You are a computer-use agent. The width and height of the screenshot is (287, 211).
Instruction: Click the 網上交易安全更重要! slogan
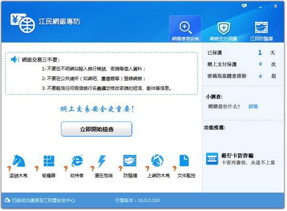[97, 109]
